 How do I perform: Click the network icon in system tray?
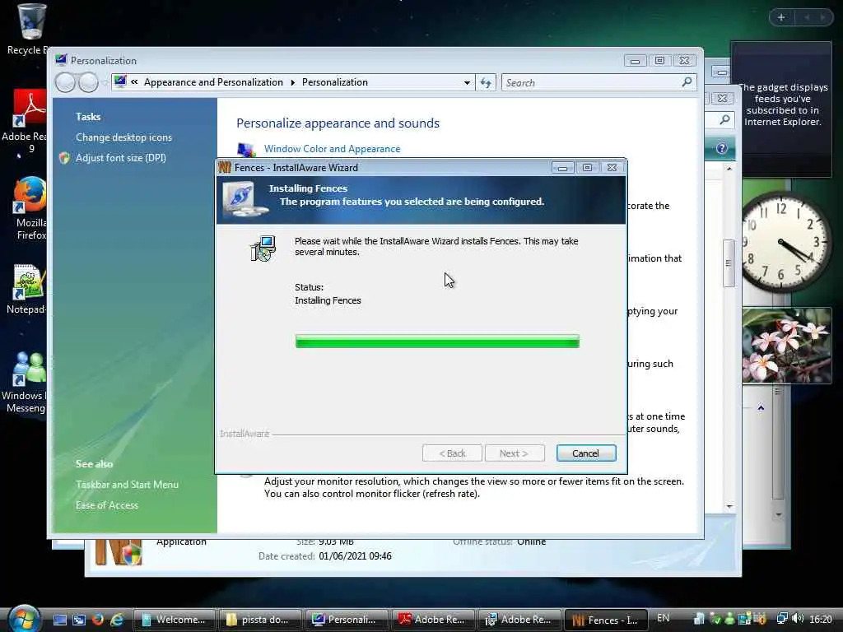[x=782, y=619]
